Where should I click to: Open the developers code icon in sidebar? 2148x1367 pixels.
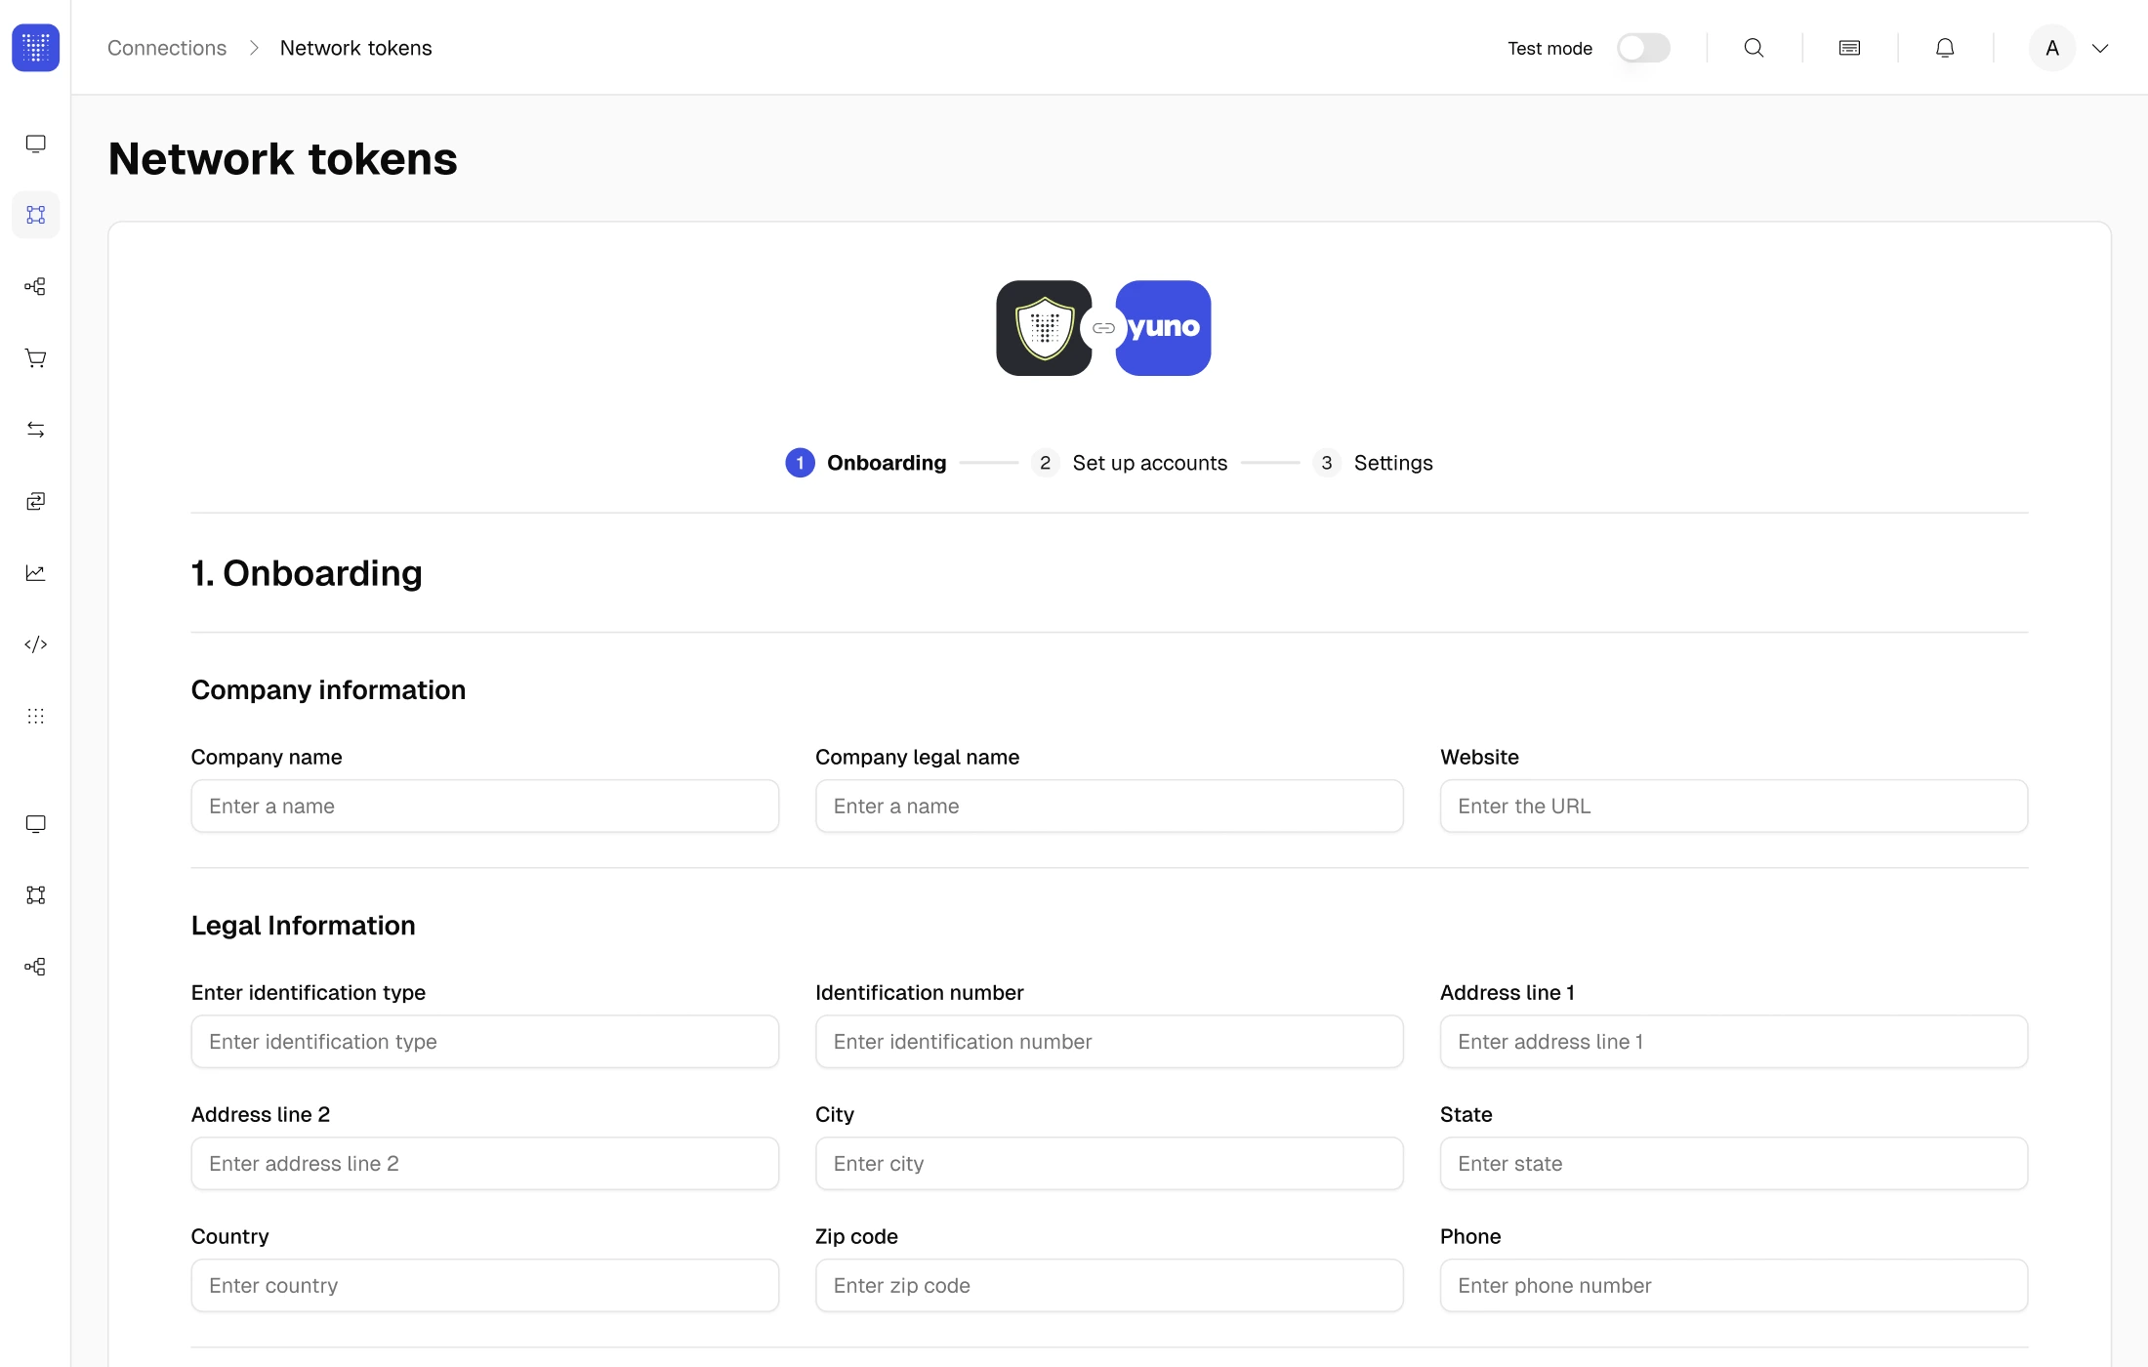[x=35, y=644]
